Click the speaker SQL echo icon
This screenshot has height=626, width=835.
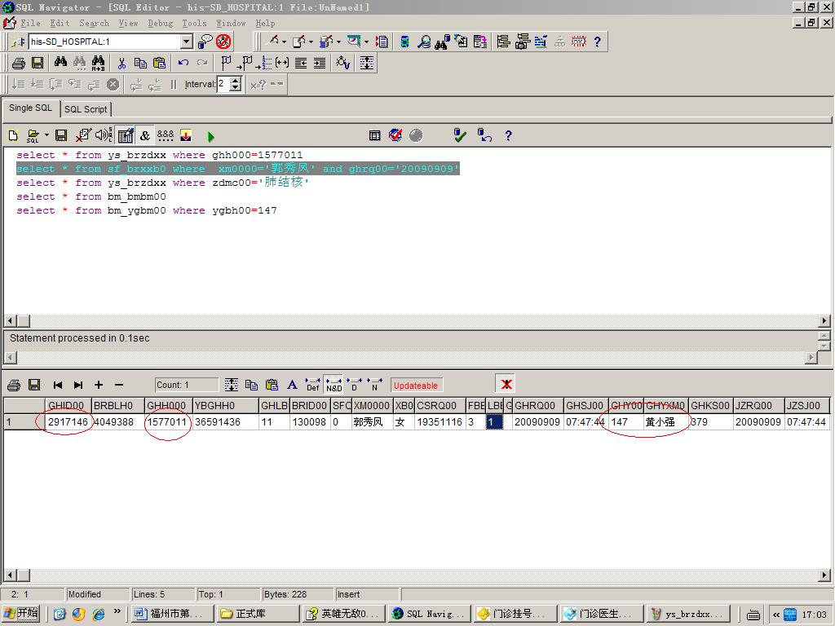(104, 136)
